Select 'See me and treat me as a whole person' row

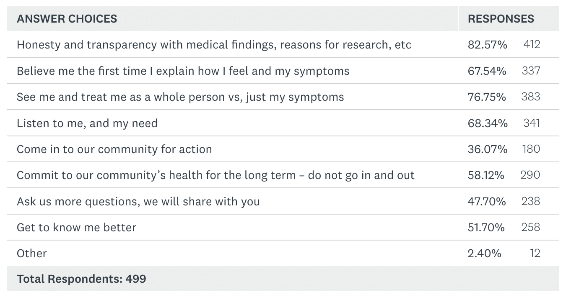[x=180, y=97]
